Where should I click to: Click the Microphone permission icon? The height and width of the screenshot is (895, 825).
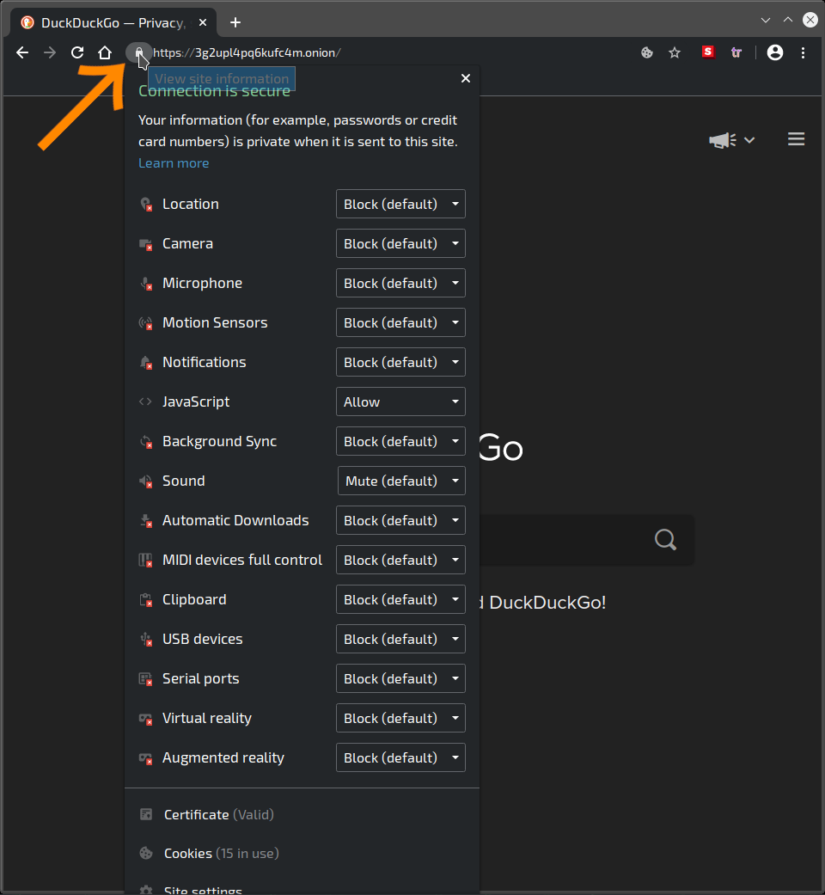pyautogui.click(x=146, y=283)
